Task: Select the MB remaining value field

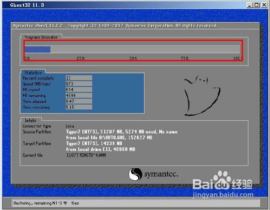Action: point(79,95)
